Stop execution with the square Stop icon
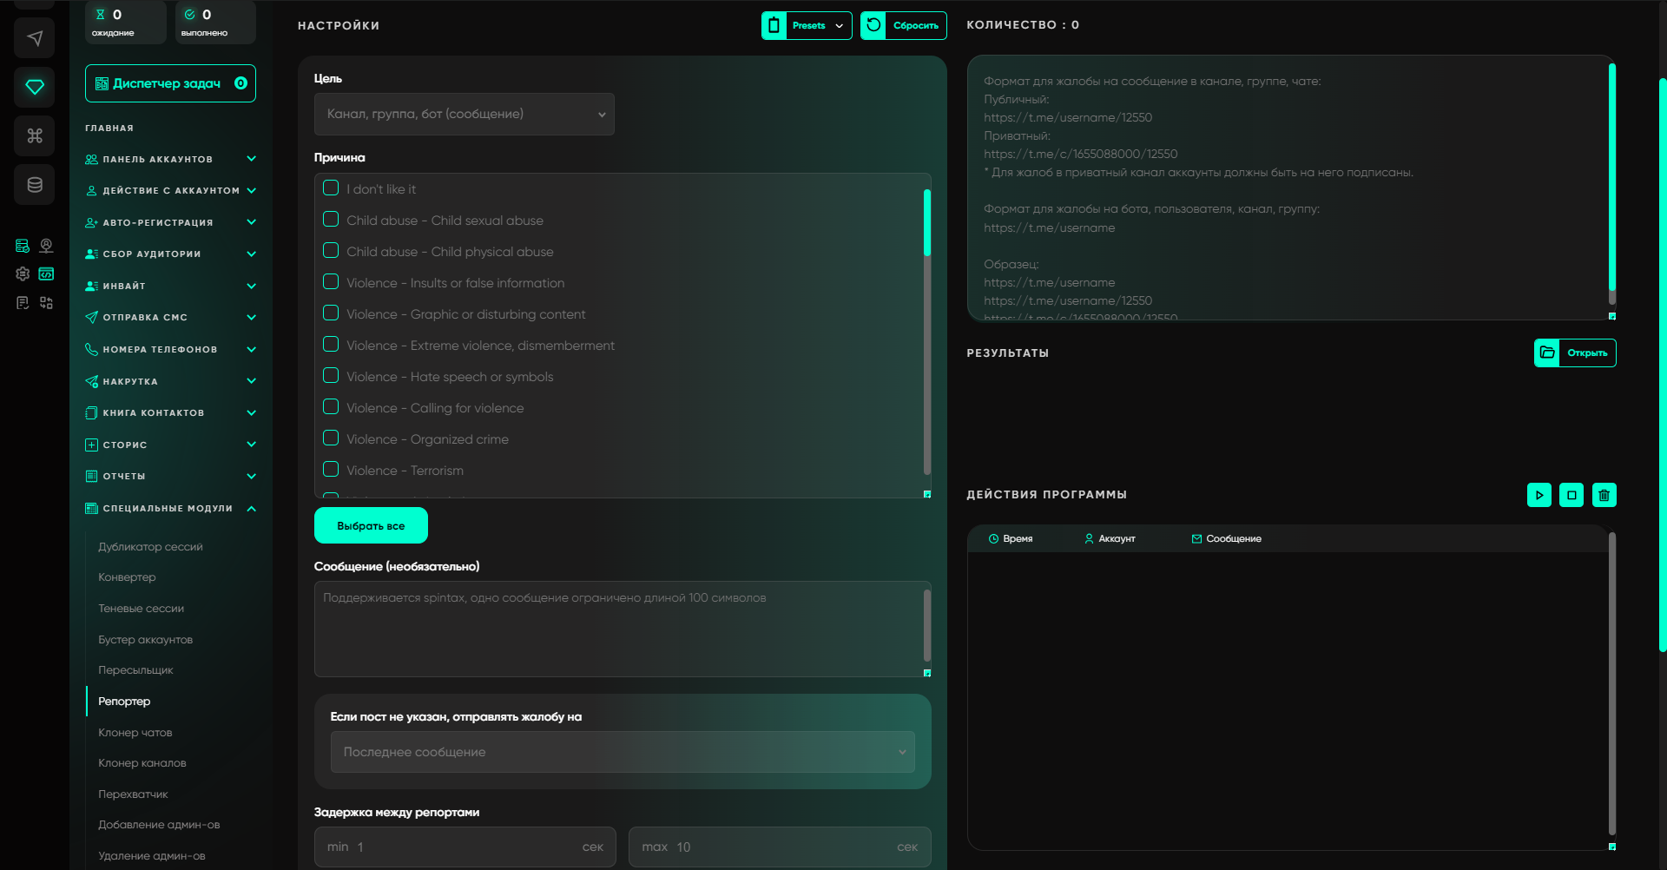Viewport: 1667px width, 870px height. click(x=1571, y=495)
